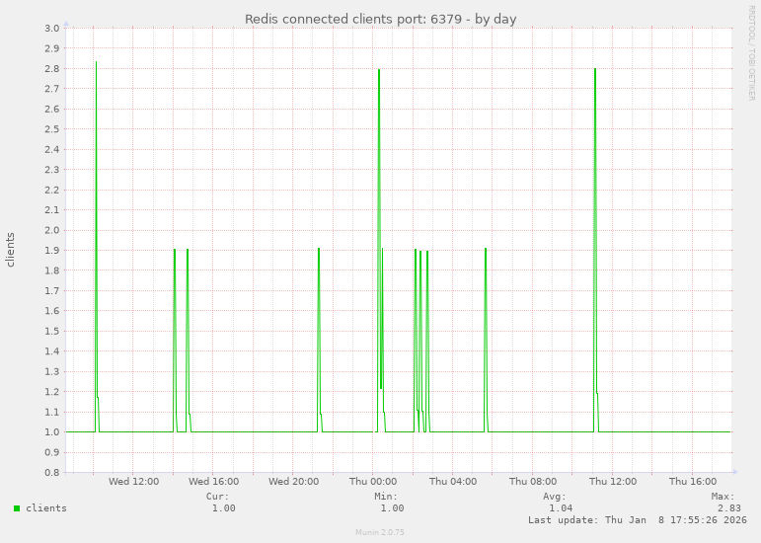Image resolution: width=761 pixels, height=543 pixels.
Task: Click the 1.5 y-axis label
Action: pos(52,331)
